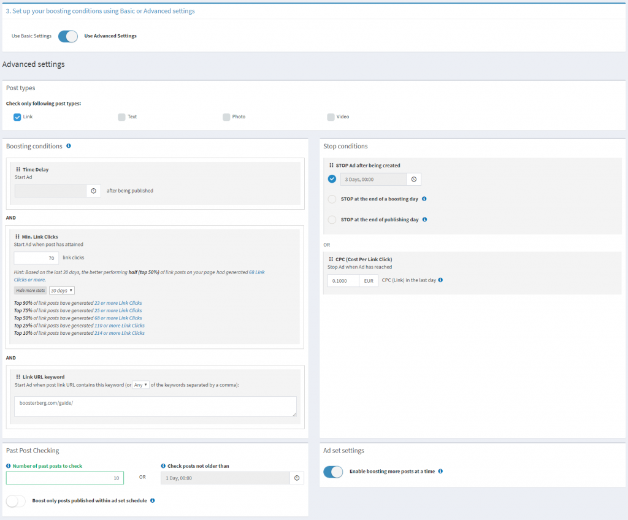Click the Number of past posts input field

[x=65, y=478]
